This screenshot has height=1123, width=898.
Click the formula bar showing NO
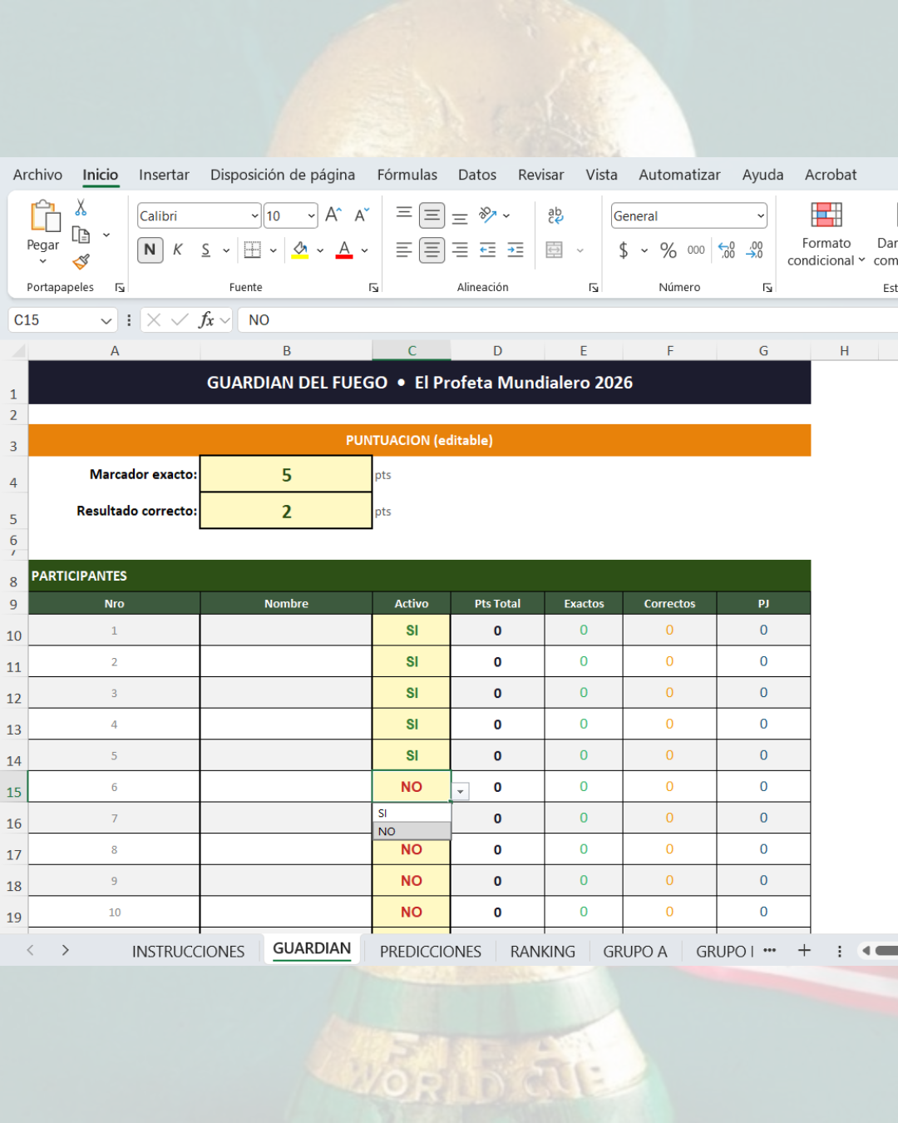coord(569,319)
